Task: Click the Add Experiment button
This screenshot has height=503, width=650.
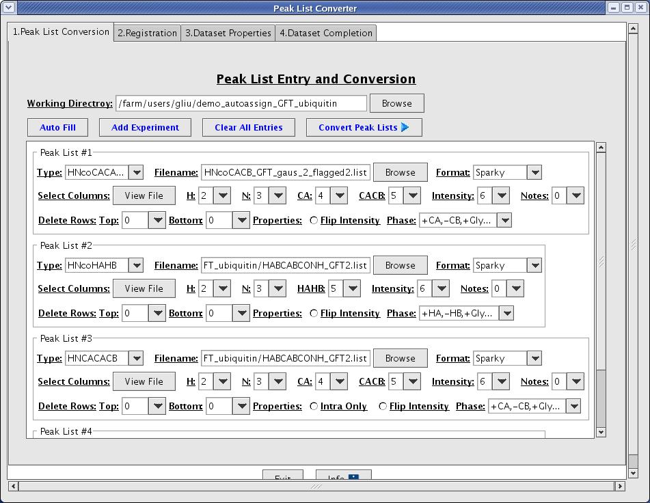Action: coord(145,127)
